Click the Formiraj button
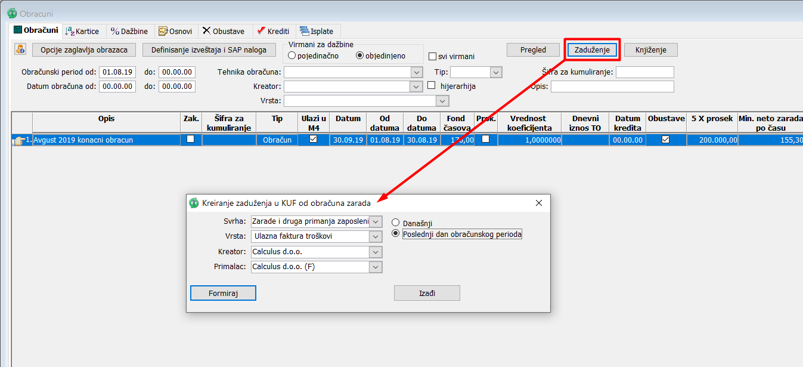 pyautogui.click(x=223, y=293)
